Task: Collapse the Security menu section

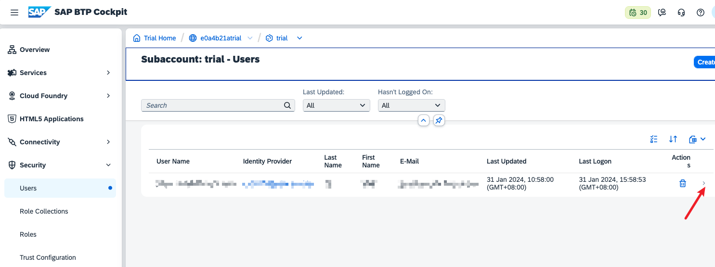Action: 108,165
